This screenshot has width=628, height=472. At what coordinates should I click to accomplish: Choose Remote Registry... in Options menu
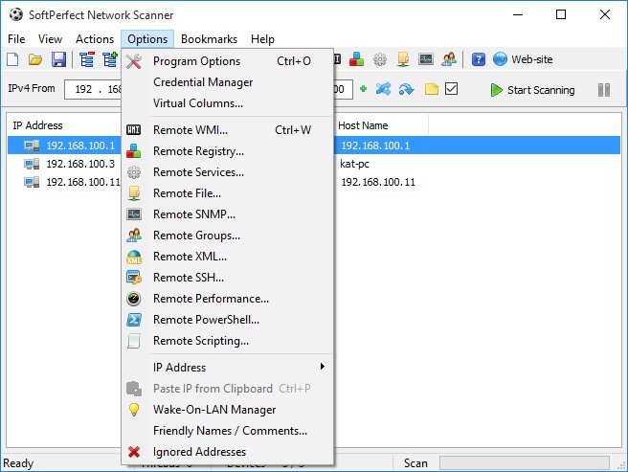(x=227, y=151)
